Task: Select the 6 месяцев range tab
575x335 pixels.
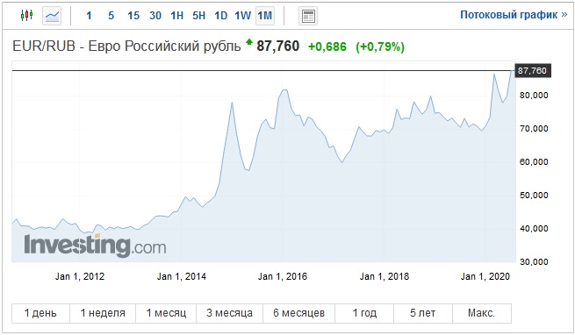Action: 298,313
